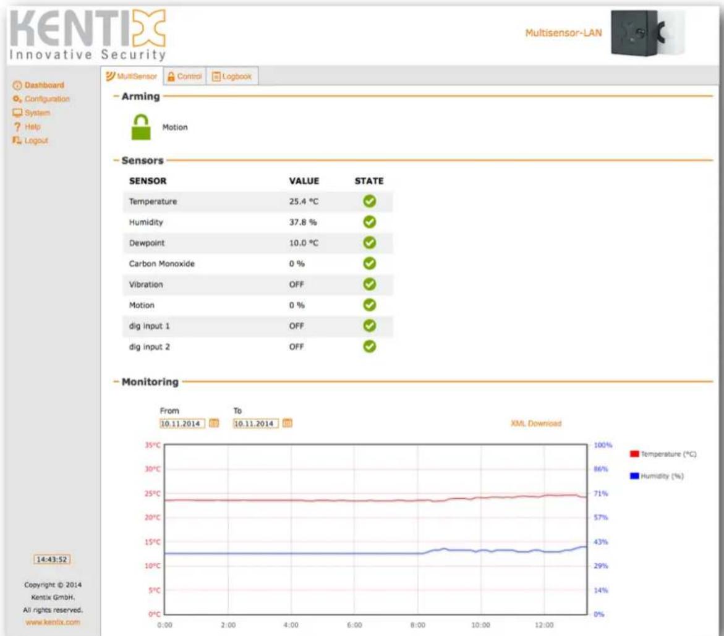This screenshot has height=636, width=724.
Task: Click the From date input field
Action: click(182, 423)
